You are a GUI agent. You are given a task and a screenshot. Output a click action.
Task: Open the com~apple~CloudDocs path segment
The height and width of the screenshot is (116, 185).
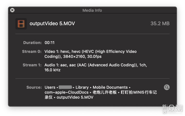(x=67, y=92)
